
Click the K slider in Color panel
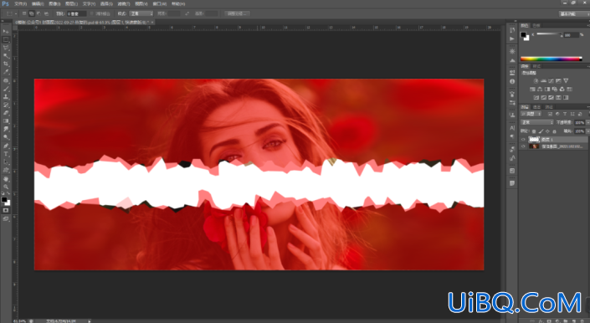point(549,34)
